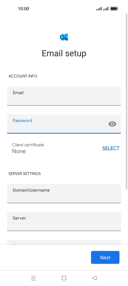Click the "ACCOUNT INFO" section label

tap(23, 76)
